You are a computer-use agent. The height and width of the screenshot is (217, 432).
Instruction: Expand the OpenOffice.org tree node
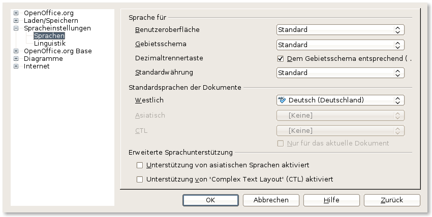point(16,13)
